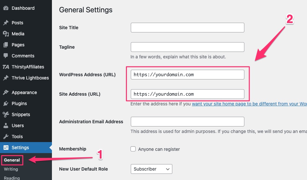The image size is (307, 180).
Task: Expand New User Default Role dropdown
Action: tap(151, 169)
